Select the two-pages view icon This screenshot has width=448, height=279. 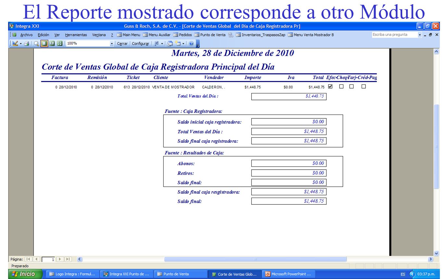tap(52, 43)
